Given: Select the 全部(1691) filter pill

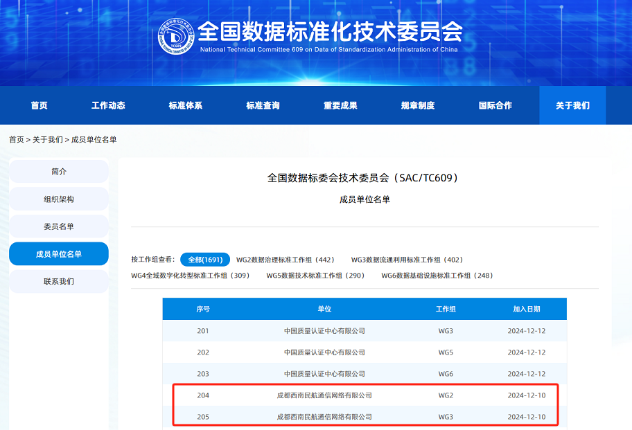Looking at the screenshot, I should coord(205,260).
